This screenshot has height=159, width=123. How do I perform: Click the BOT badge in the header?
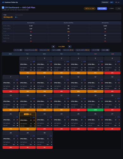pyautogui.click(x=112, y=2)
